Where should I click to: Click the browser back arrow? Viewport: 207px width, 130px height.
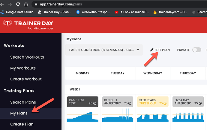pyautogui.click(x=2, y=4)
